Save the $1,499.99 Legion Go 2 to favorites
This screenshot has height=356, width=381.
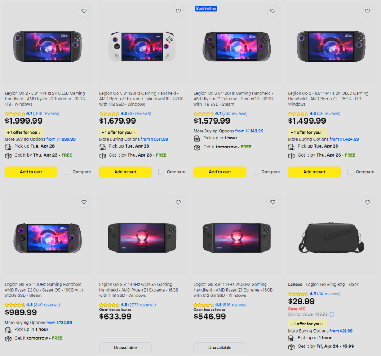click(368, 11)
